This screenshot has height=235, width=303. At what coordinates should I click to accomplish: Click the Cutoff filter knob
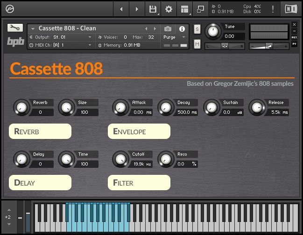(120, 159)
